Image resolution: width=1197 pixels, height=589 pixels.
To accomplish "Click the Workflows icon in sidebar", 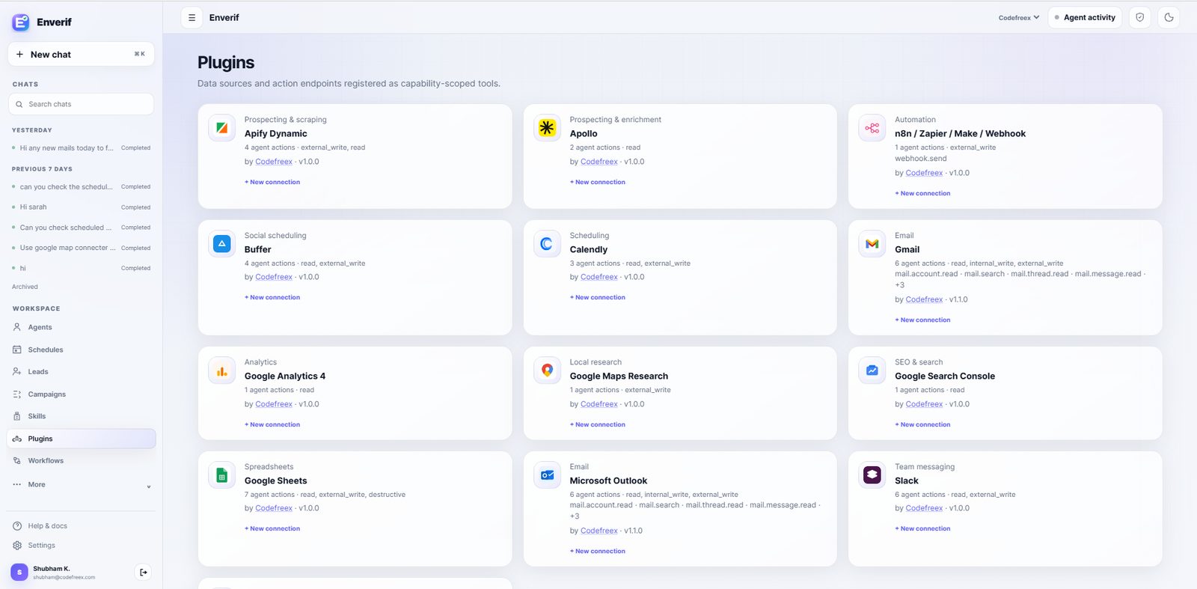I will pyautogui.click(x=17, y=461).
